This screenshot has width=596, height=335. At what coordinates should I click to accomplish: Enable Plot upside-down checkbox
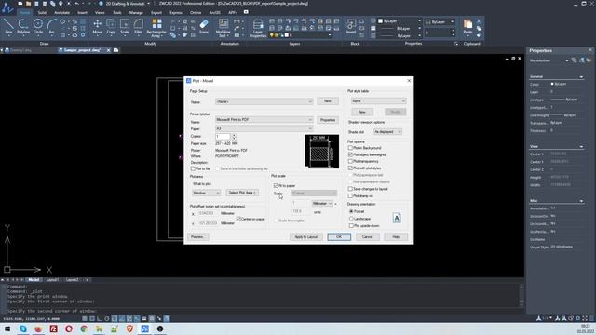pyautogui.click(x=351, y=225)
